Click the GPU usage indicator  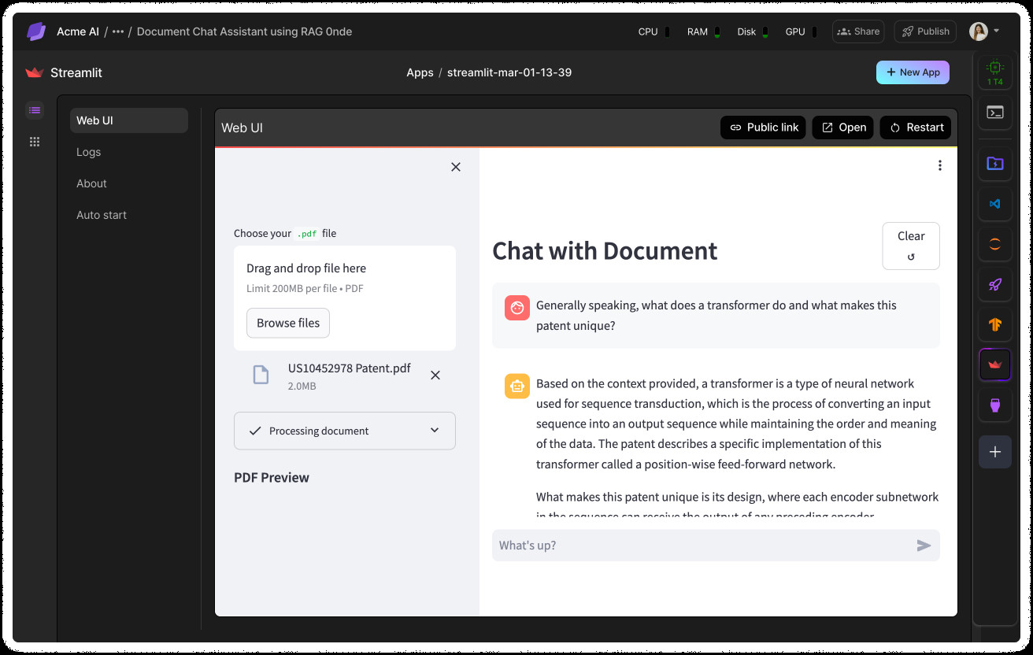point(801,31)
